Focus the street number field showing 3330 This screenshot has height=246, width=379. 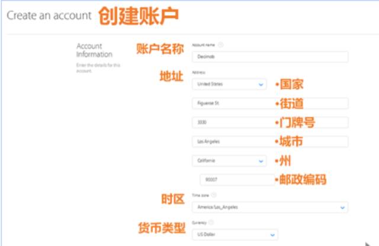pyautogui.click(x=270, y=123)
